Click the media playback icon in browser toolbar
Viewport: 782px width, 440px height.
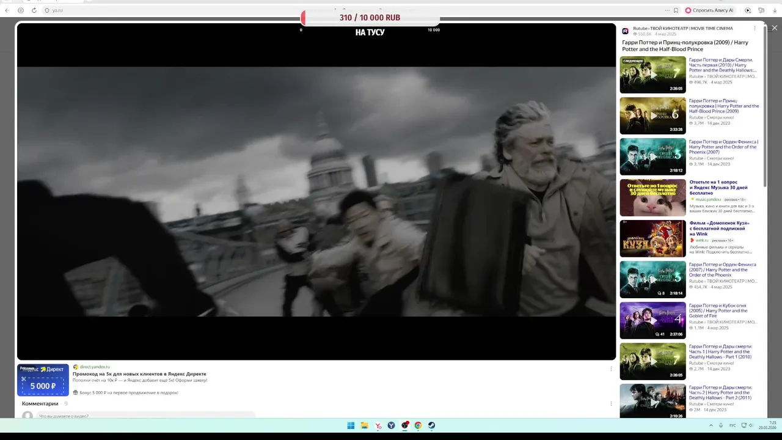[748, 10]
